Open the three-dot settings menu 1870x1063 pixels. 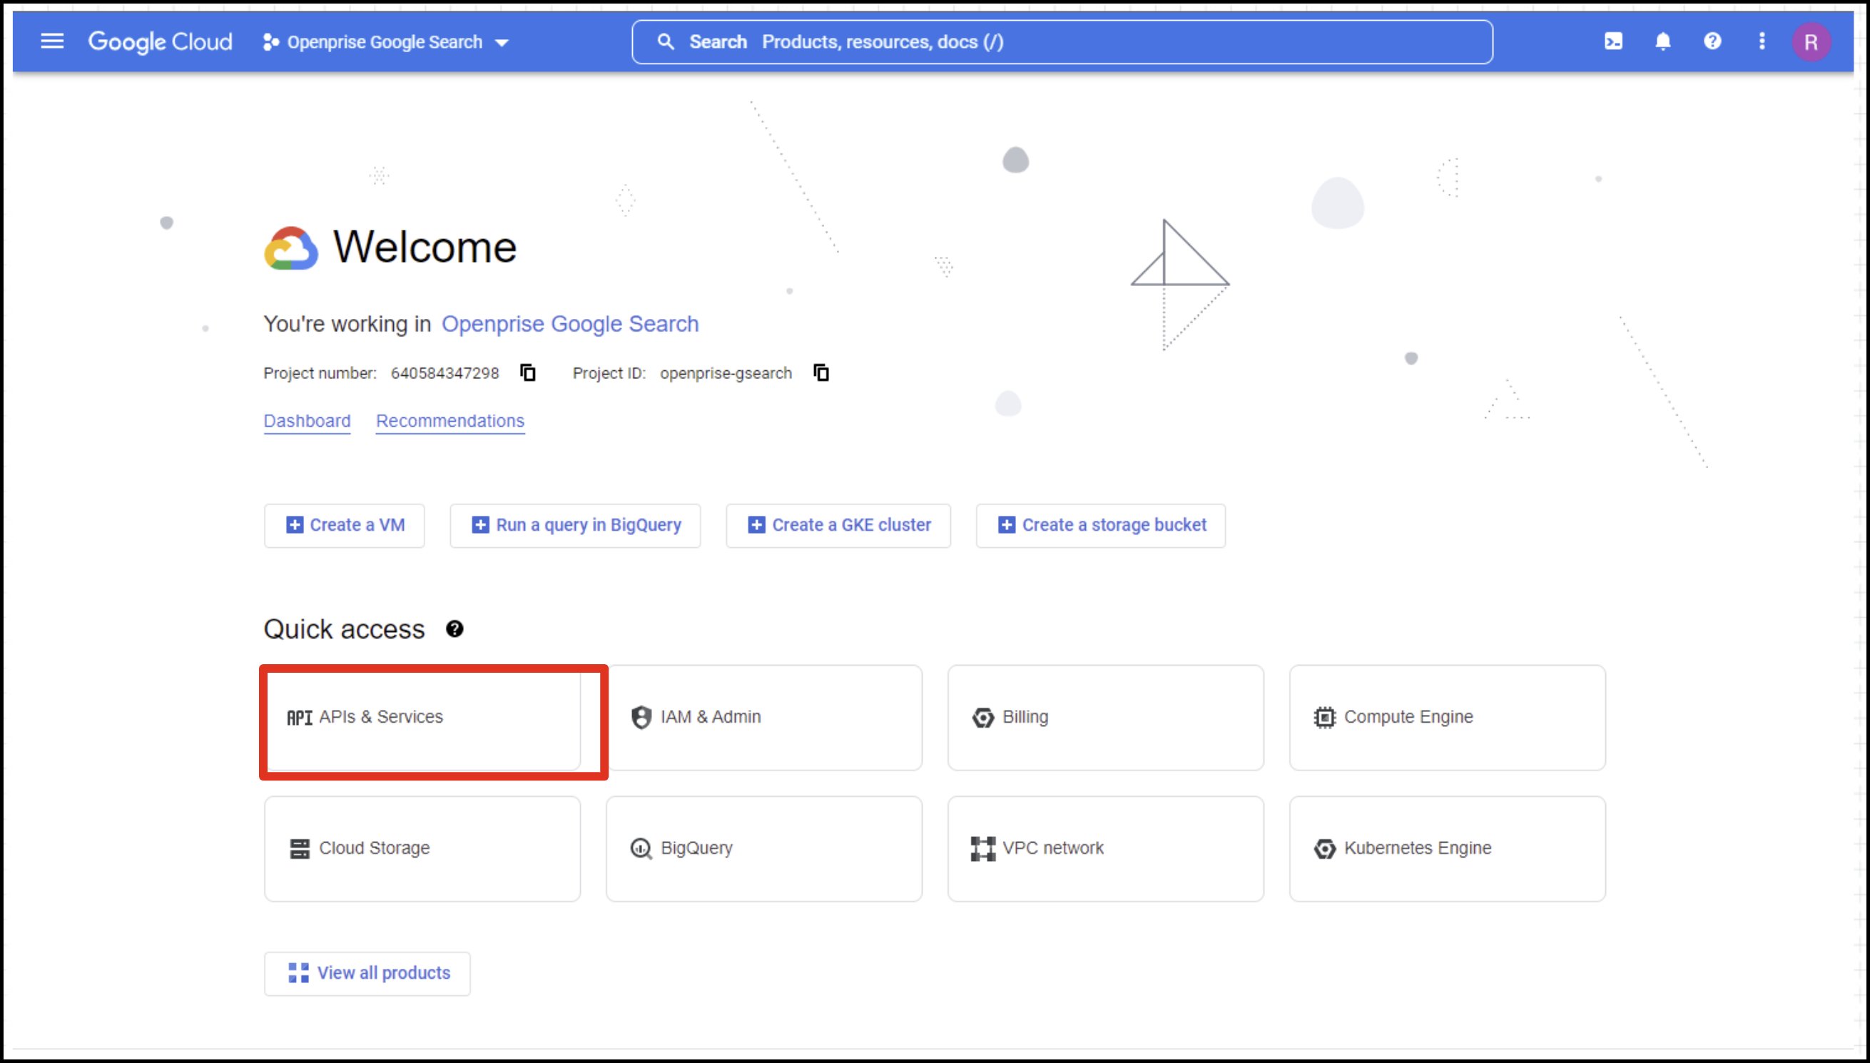point(1762,41)
